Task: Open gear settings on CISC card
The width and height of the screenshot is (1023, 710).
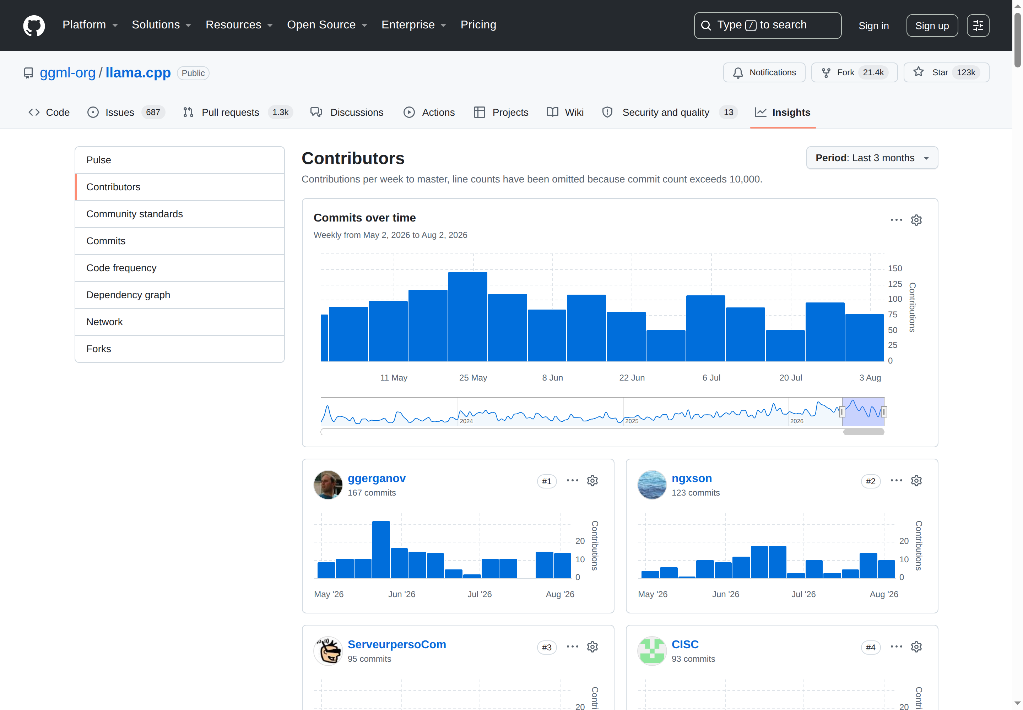Action: [916, 647]
